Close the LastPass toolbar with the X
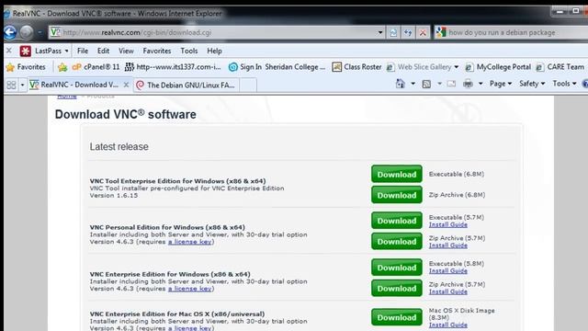This screenshot has width=588, height=331. pos(9,51)
